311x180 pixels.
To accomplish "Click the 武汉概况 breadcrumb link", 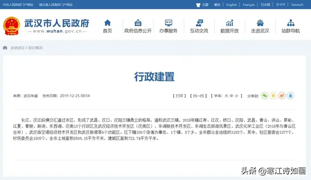I will [35, 48].
